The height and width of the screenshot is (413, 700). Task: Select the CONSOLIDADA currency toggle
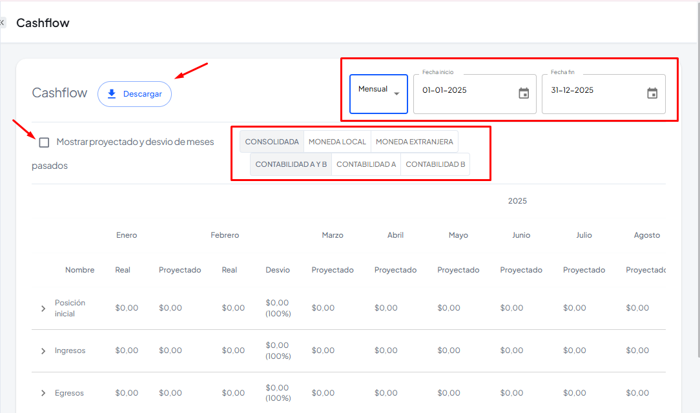click(272, 142)
